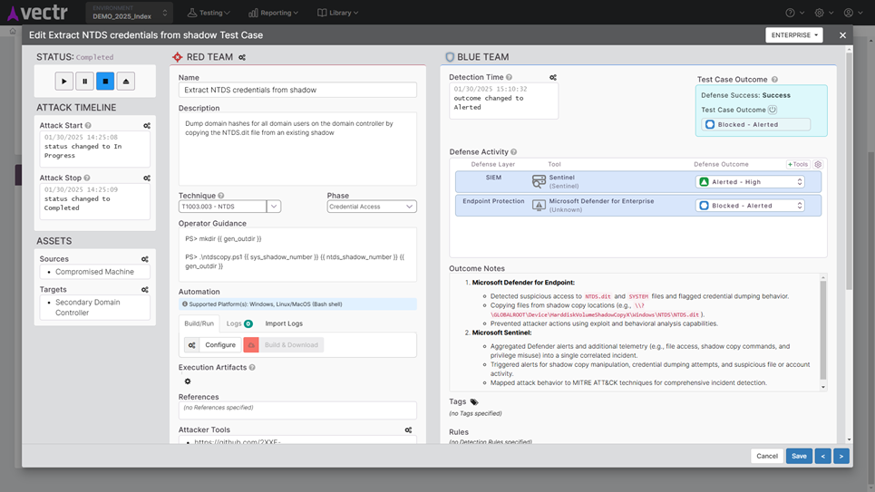Click the +Tools button in Defense Activity
Screen dimensions: 875x492
coord(797,165)
